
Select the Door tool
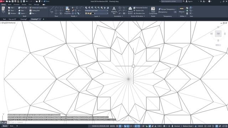pos(11,11)
